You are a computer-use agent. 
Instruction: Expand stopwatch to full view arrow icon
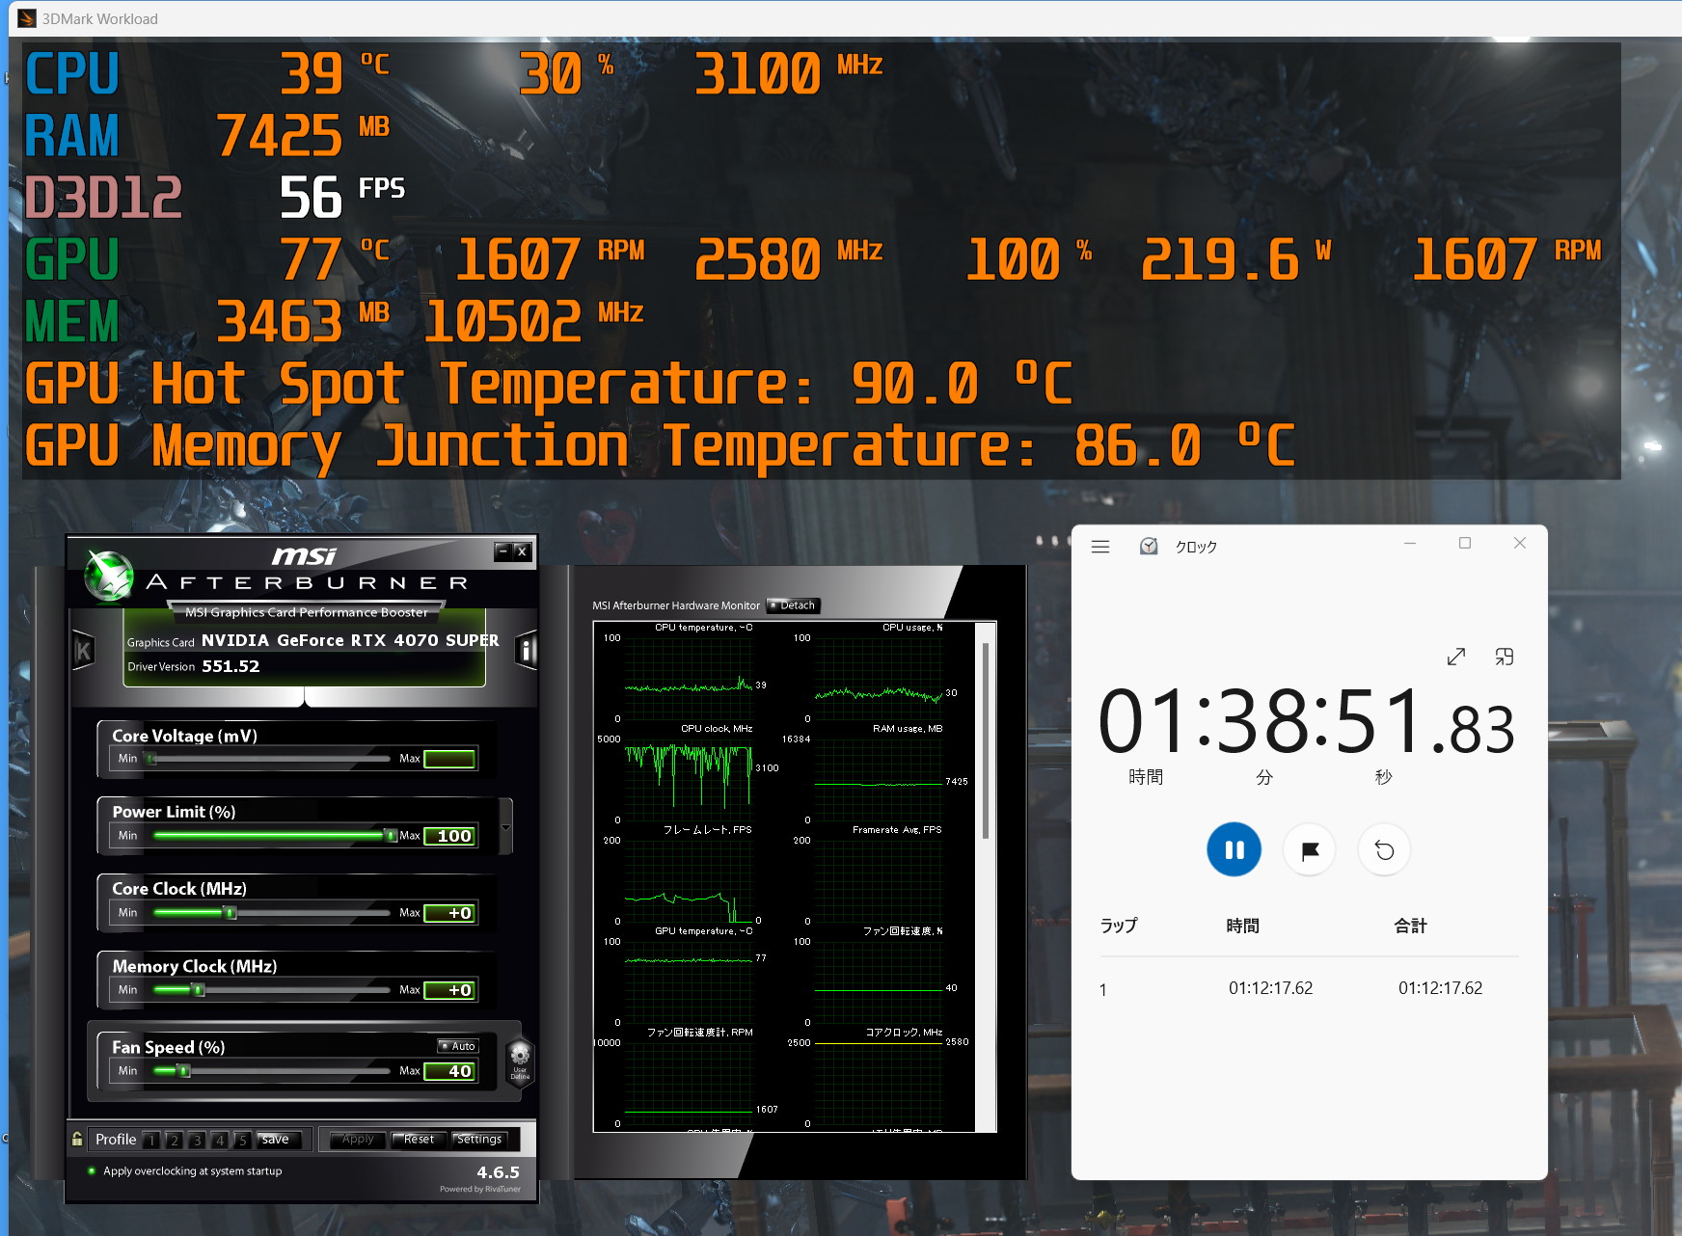click(x=1456, y=657)
